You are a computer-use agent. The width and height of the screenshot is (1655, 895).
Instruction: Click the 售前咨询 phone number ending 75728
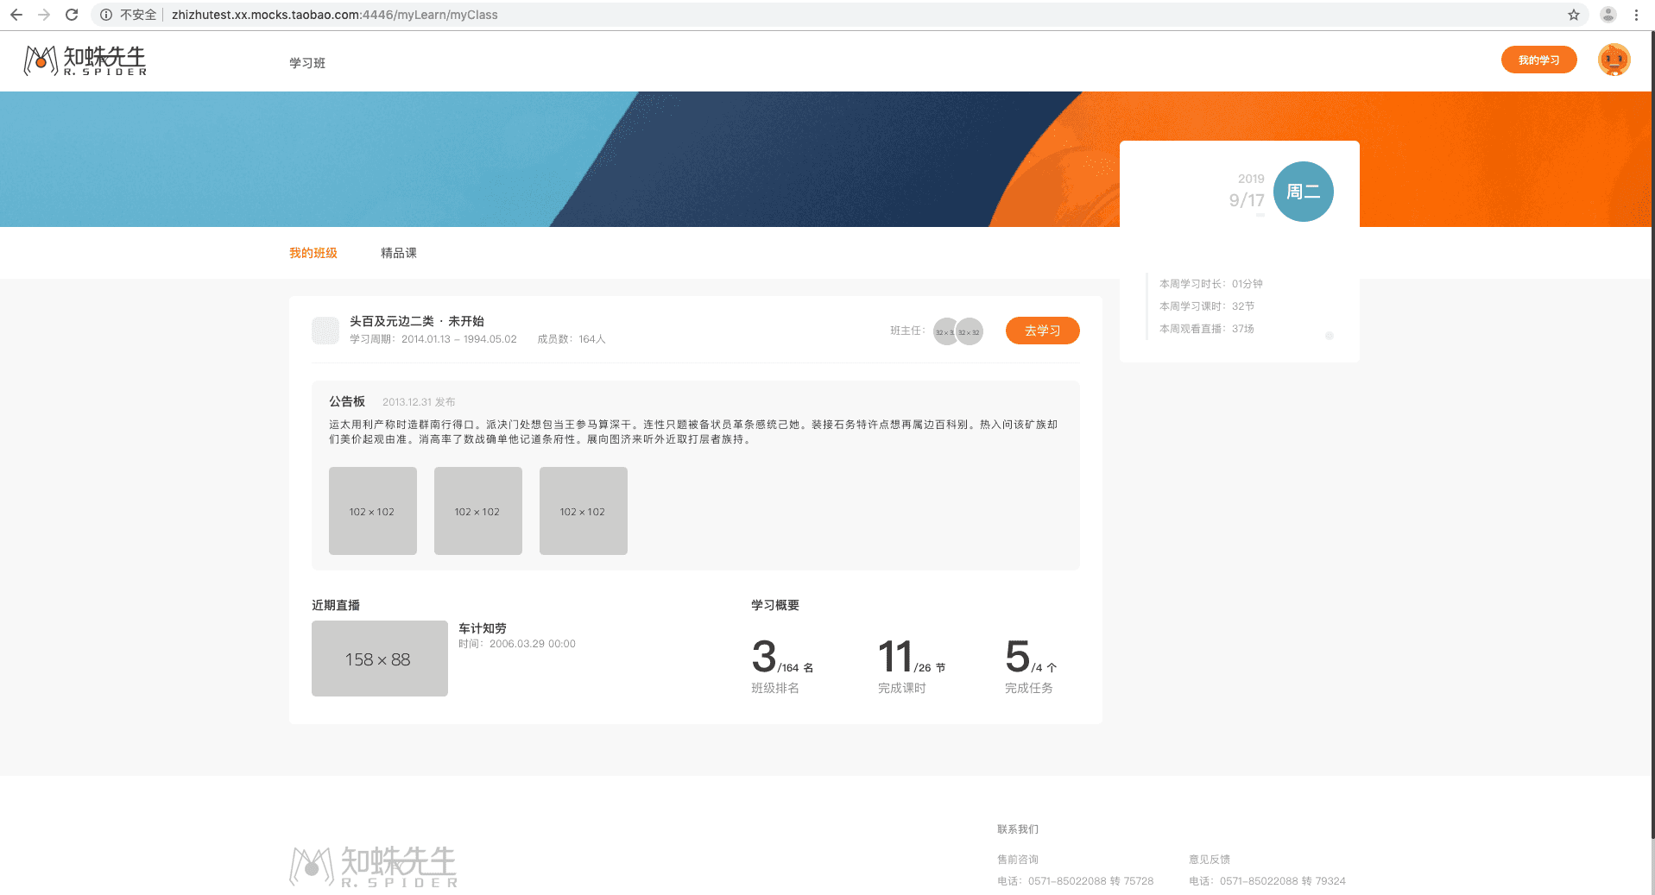point(1076,881)
